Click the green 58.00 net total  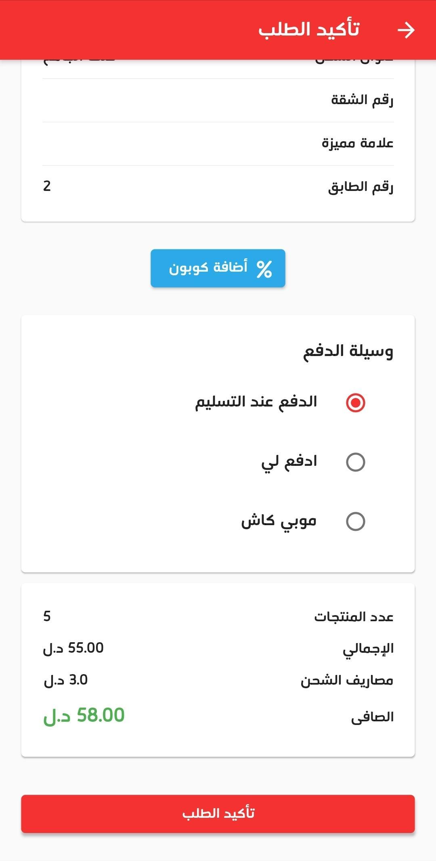click(x=84, y=715)
